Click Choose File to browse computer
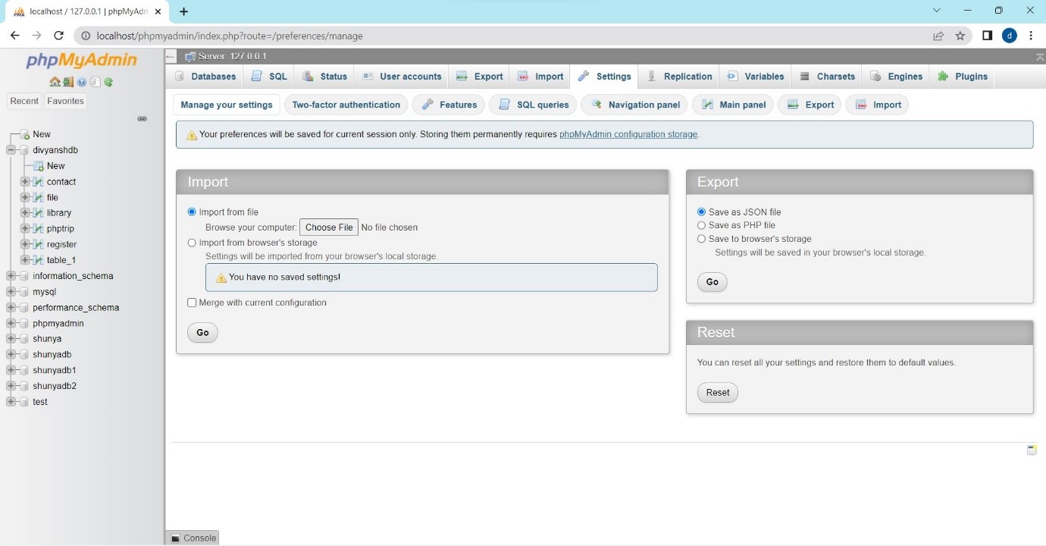Viewport: 1046px width, 546px height. 329,227
